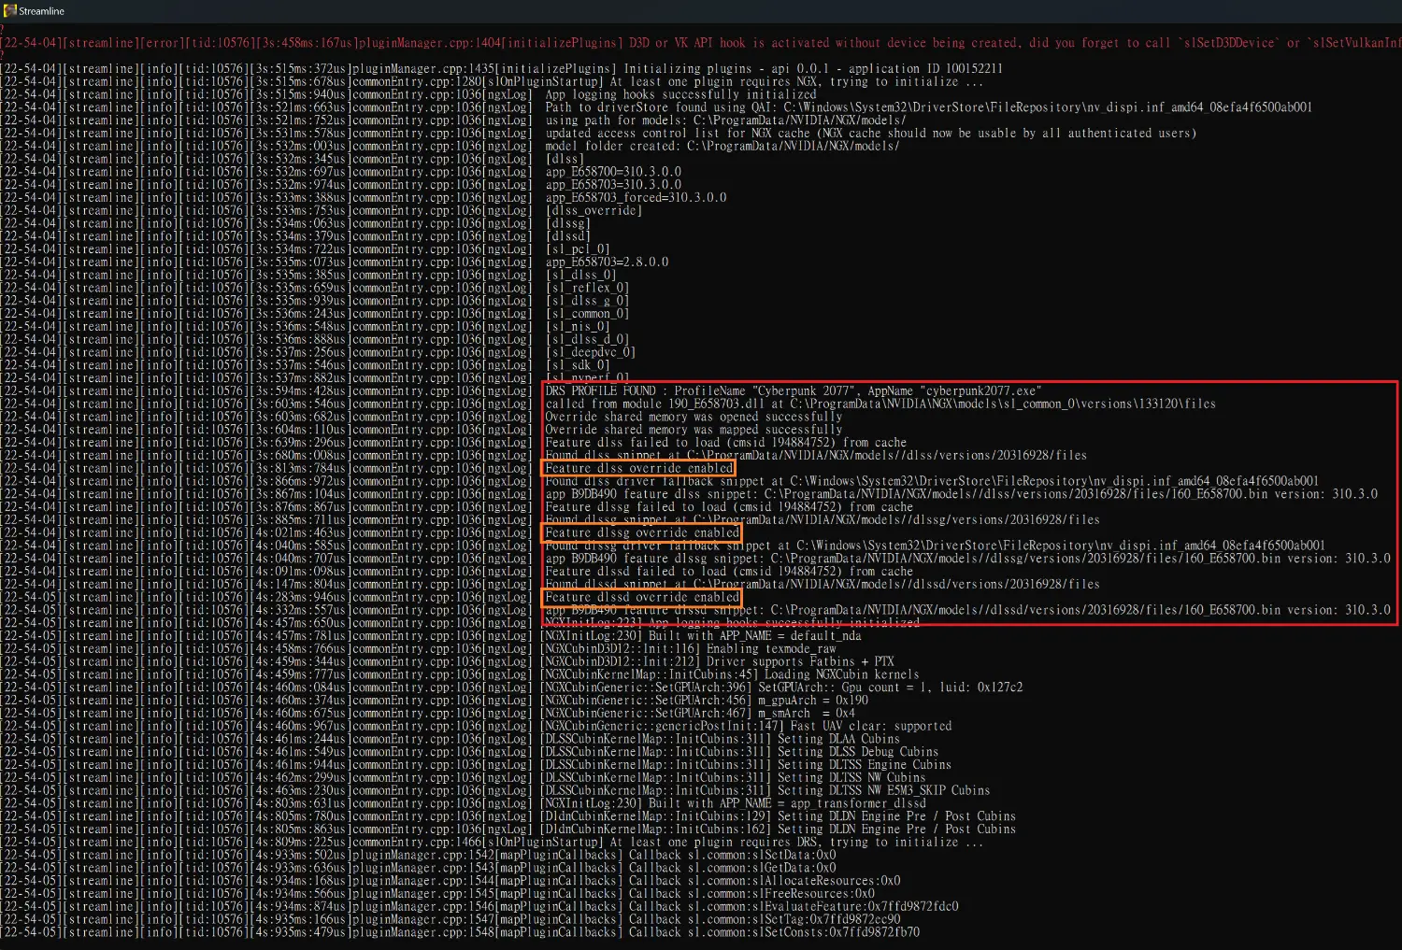This screenshot has width=1402, height=950.
Task: Click the 'm_gpuArch = 0x190' log line
Action: click(x=812, y=700)
